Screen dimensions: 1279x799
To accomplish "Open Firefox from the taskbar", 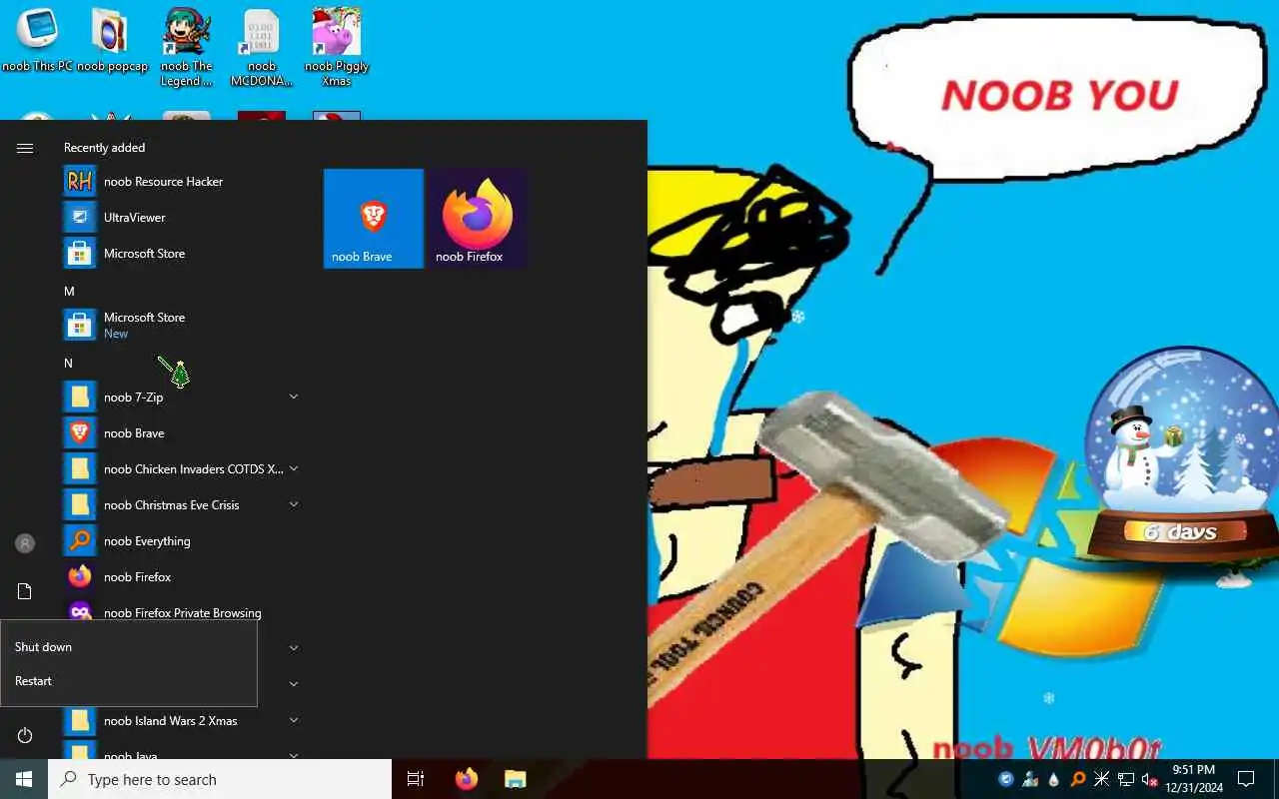I will click(467, 779).
